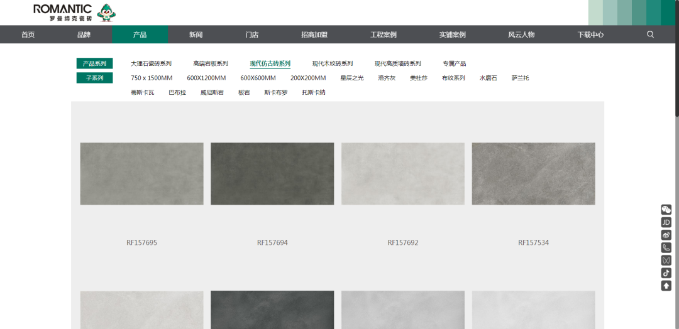Select the 大理石瓷砖系列 product series
Image resolution: width=679 pixels, height=329 pixels.
pyautogui.click(x=151, y=63)
